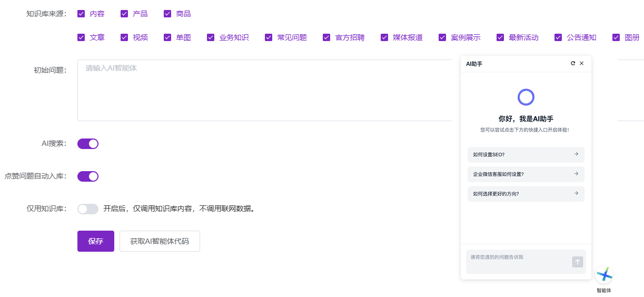Uncheck the 文章 checkbox

(81, 37)
